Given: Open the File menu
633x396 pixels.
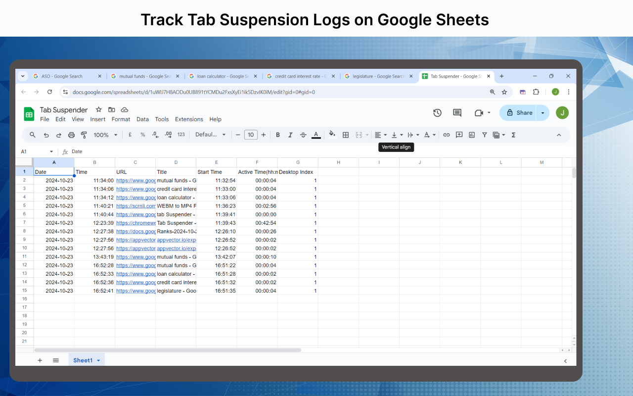Looking at the screenshot, I should (45, 119).
